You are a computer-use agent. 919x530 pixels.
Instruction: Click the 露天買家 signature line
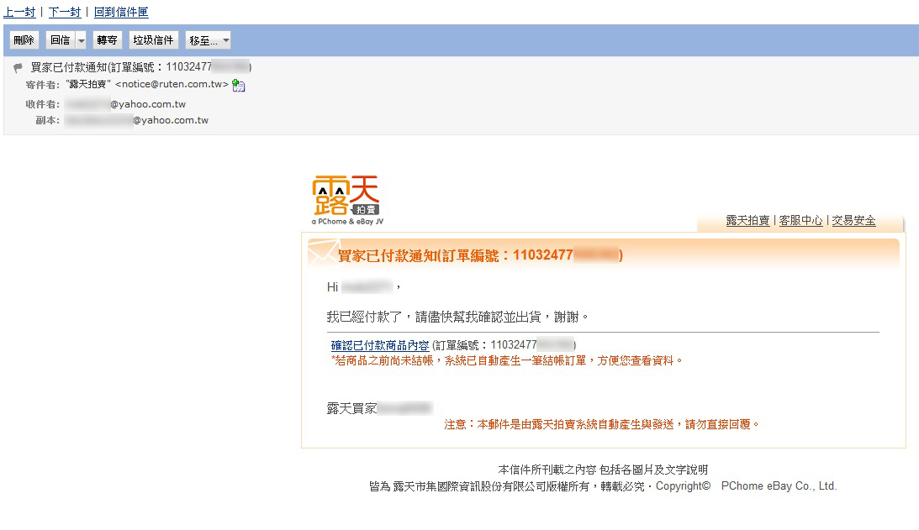coord(380,409)
